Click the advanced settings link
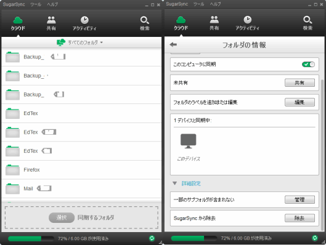 [x=191, y=183]
